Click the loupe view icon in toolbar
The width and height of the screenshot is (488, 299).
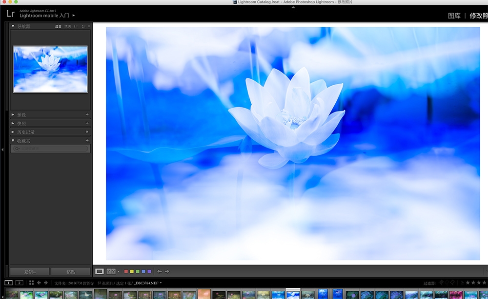(100, 271)
